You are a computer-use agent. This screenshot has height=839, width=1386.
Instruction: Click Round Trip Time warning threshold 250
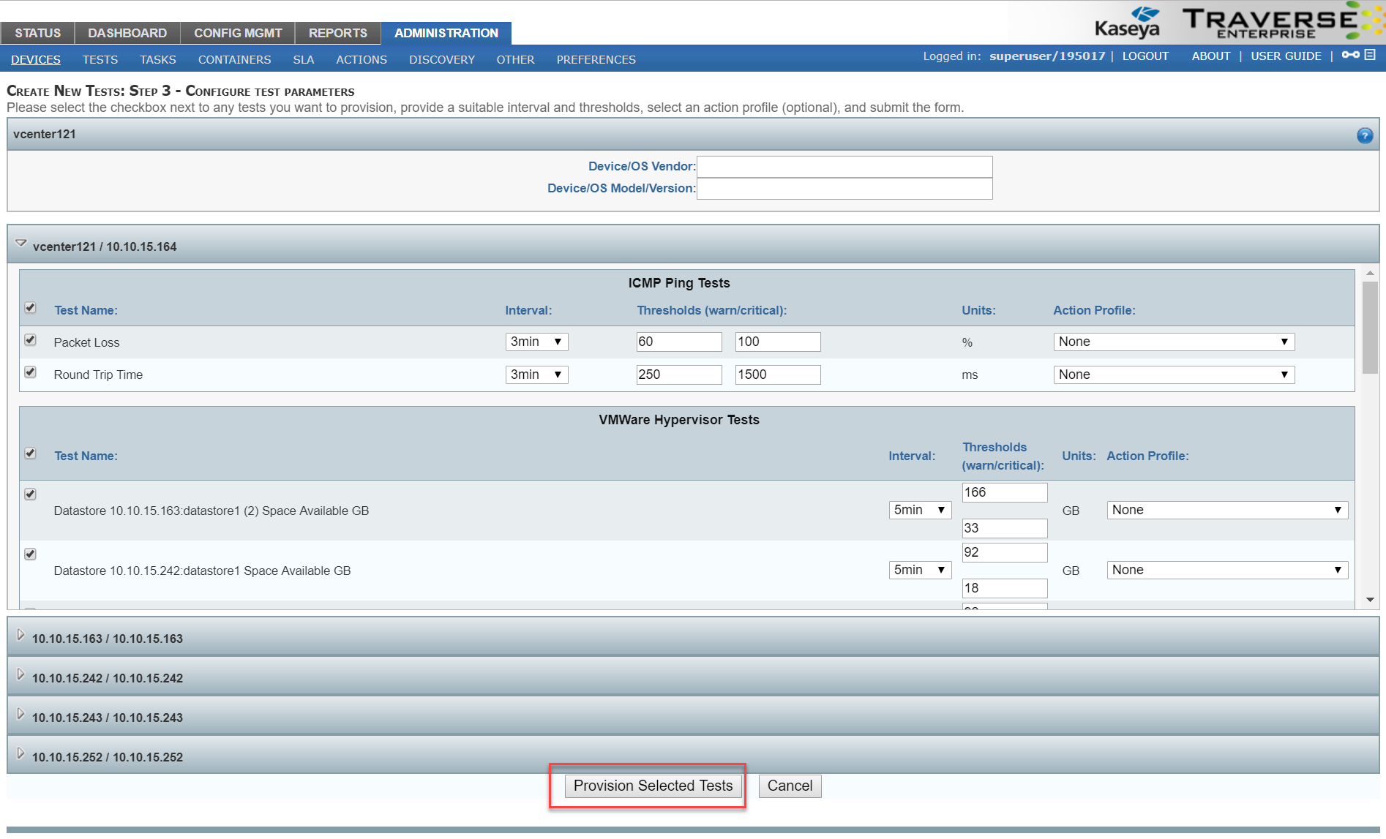[679, 375]
